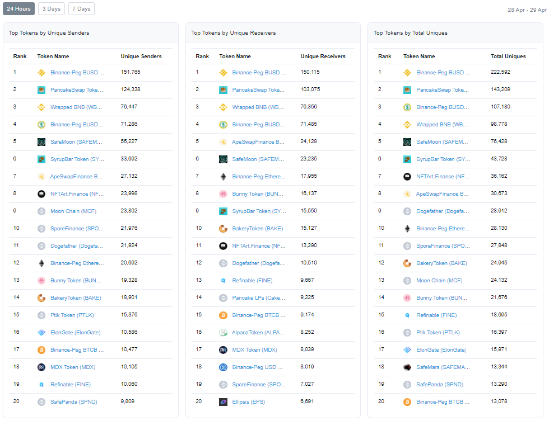Click the Top Tokens by Total Uniques heading
The width and height of the screenshot is (549, 421).
pos(410,33)
